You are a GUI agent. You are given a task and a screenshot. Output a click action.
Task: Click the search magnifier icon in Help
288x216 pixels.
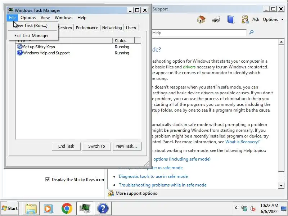click(251, 32)
